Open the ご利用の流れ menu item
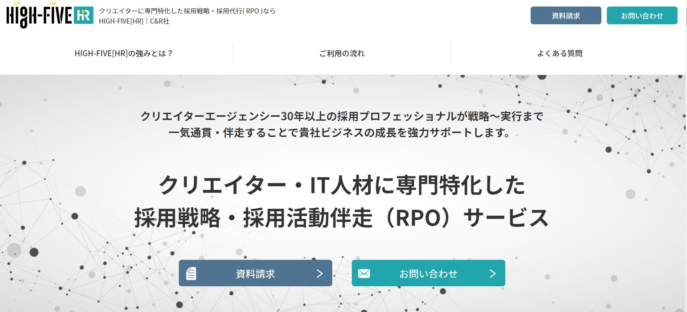 coord(342,53)
